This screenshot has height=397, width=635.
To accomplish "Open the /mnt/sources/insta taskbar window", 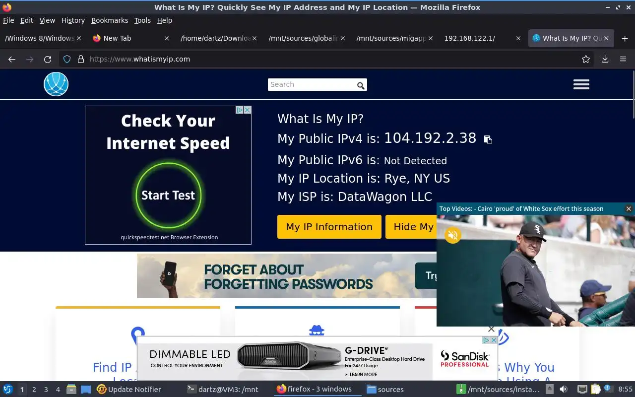I will [498, 390].
